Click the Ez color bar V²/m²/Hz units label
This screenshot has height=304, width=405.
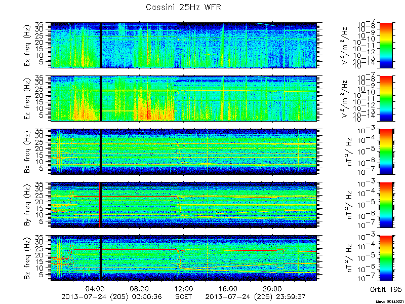pos(345,99)
